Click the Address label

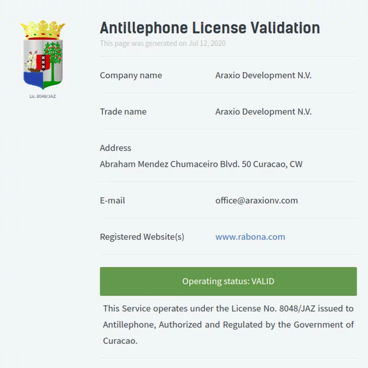coord(115,148)
